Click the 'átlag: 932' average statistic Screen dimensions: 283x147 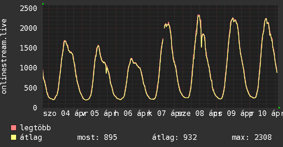click(x=174, y=137)
